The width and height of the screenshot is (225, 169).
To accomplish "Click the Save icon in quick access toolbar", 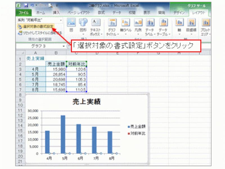I will [x=26, y=6].
